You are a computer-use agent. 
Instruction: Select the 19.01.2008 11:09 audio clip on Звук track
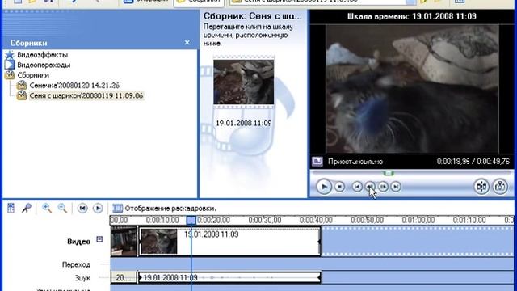tap(229, 277)
